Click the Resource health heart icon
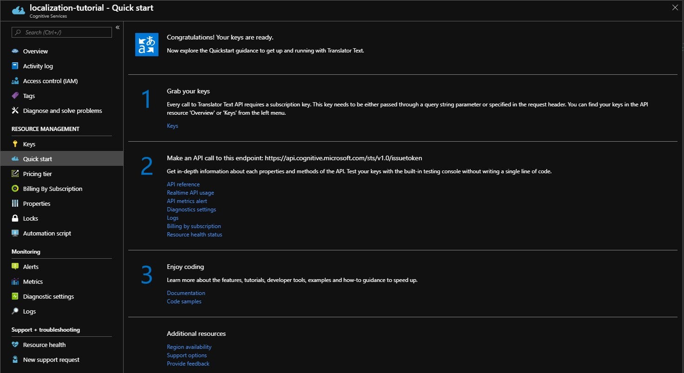 pyautogui.click(x=15, y=345)
